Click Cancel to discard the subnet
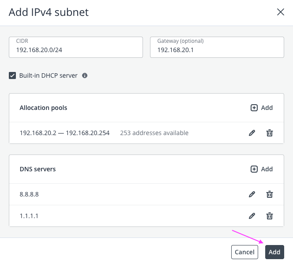The height and width of the screenshot is (264, 293). (x=244, y=252)
